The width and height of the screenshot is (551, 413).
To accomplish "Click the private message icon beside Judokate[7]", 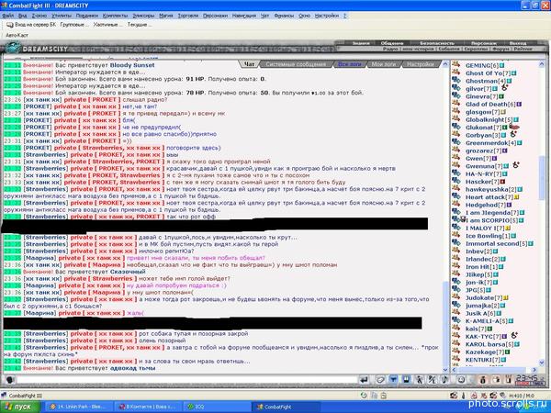I will pos(456,296).
